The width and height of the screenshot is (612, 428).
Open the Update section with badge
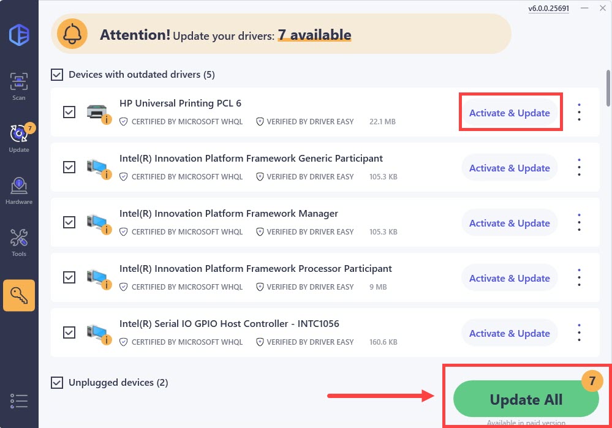(x=19, y=137)
